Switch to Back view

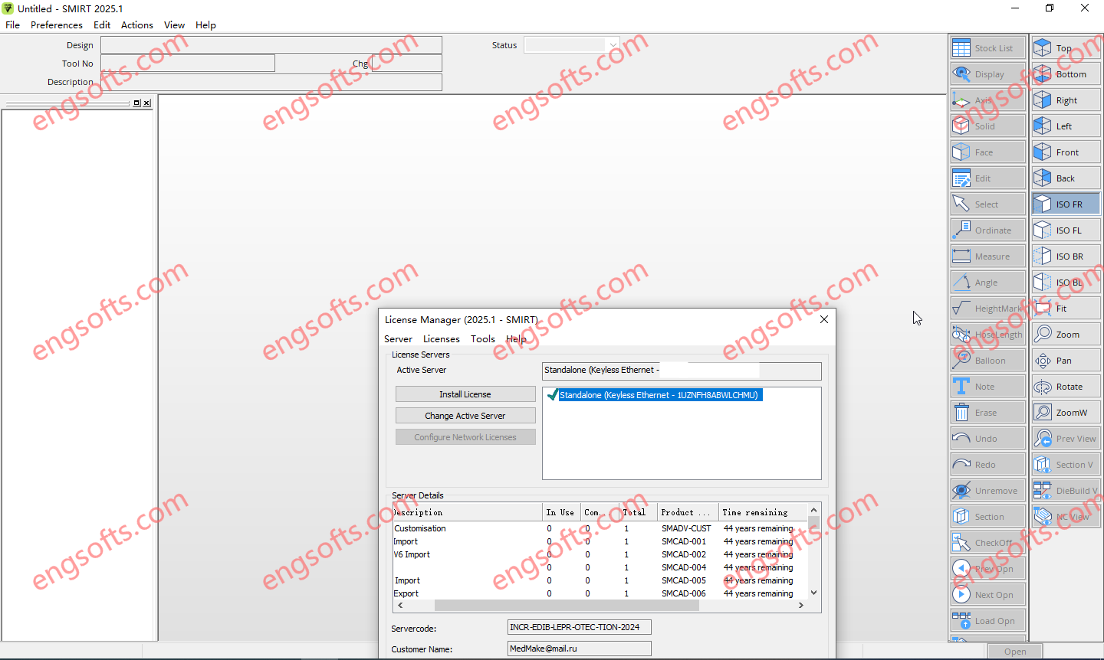pyautogui.click(x=1066, y=178)
